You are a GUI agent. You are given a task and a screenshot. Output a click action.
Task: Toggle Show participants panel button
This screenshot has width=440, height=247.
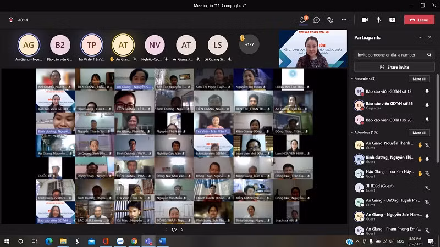(x=303, y=20)
